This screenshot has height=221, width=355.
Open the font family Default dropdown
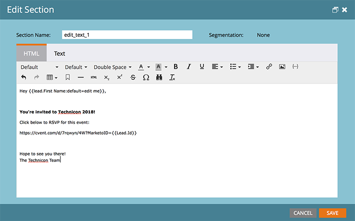(x=40, y=67)
